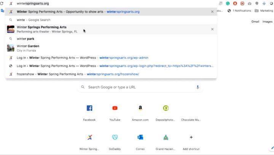Screen dimensions: 274x155
Task: Click the magnifier icon in Google search box
Action: (83, 87)
